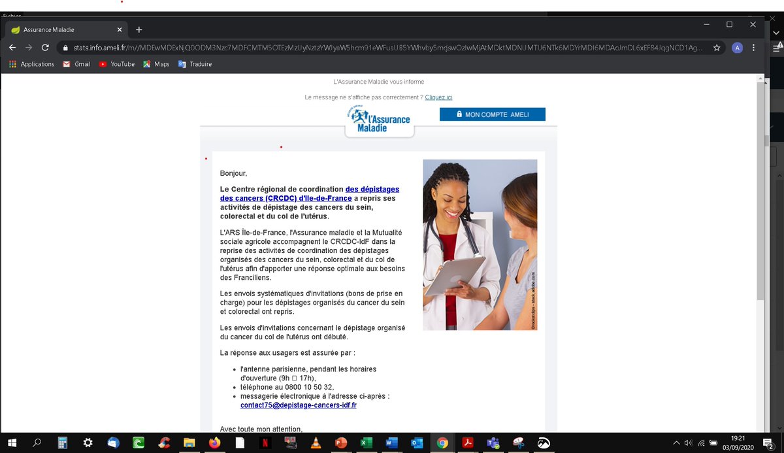The image size is (784, 453).
Task: Open the Traduire bookmark
Action: coord(195,64)
